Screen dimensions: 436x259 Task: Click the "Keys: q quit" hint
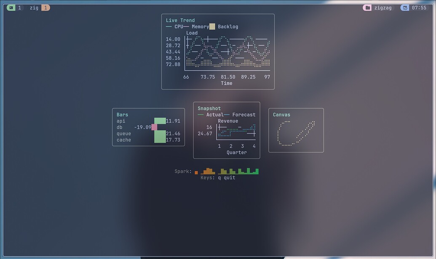pos(218,178)
